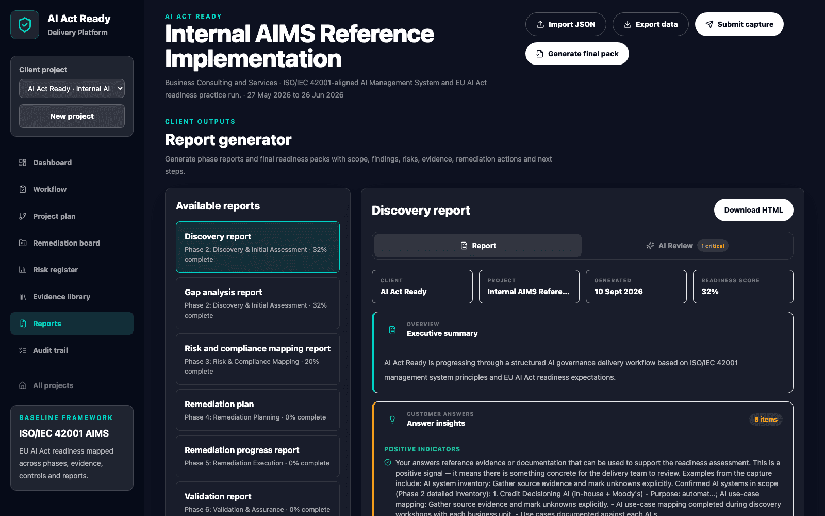Click the paper plane icon on Submit capture
The width and height of the screenshot is (825, 516).
(709, 24)
